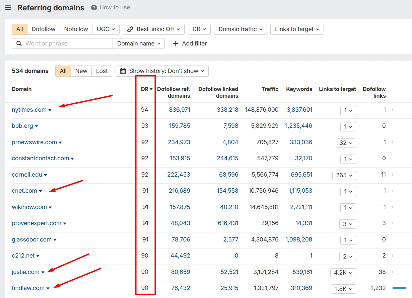Open the provenexpert.com domain link

[x=37, y=223]
